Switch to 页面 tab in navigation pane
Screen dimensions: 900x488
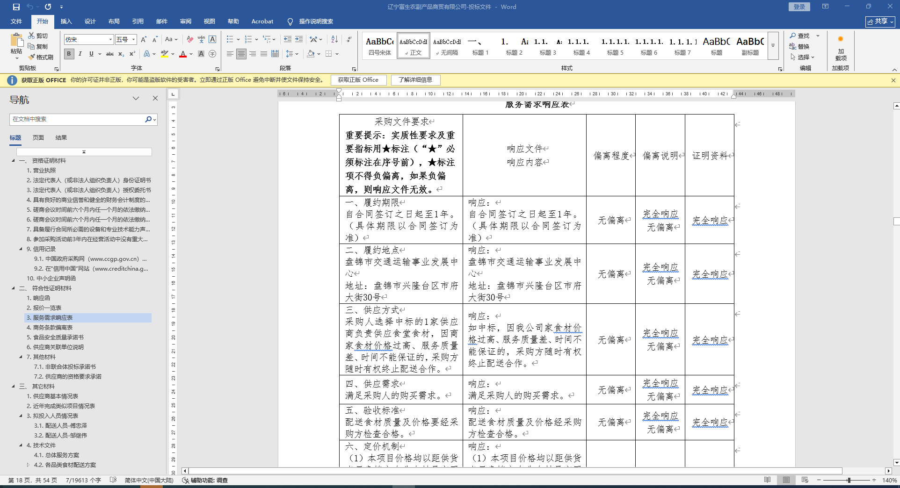coord(38,138)
